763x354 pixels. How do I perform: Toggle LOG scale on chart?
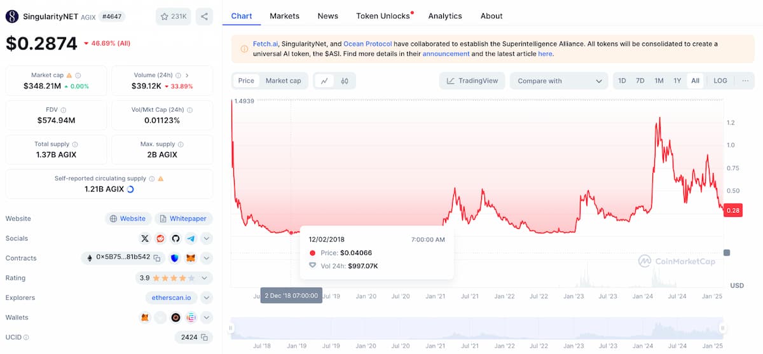[x=720, y=81]
